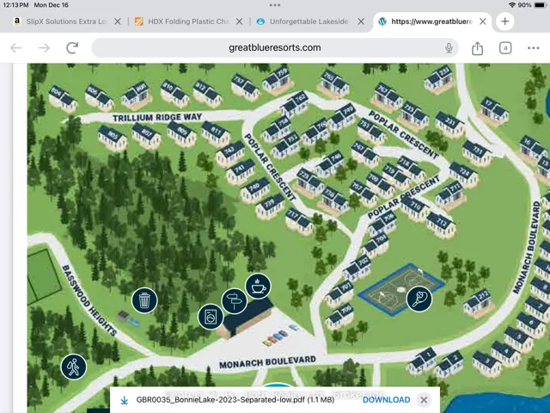550x413 pixels.
Task: Click the laundry washing machine map icon
Action: [210, 317]
